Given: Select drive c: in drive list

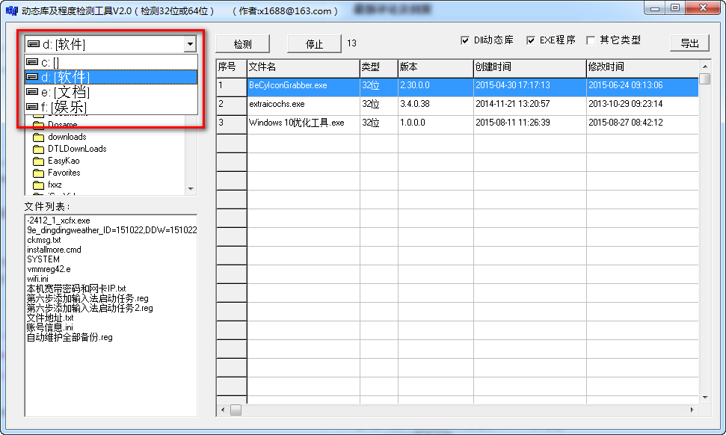Looking at the screenshot, I should (111, 62).
